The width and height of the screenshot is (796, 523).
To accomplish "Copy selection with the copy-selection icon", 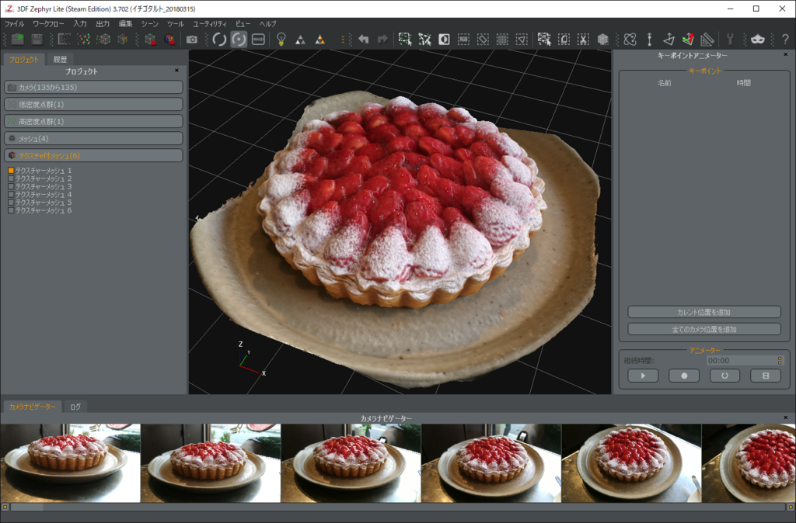I will 564,39.
